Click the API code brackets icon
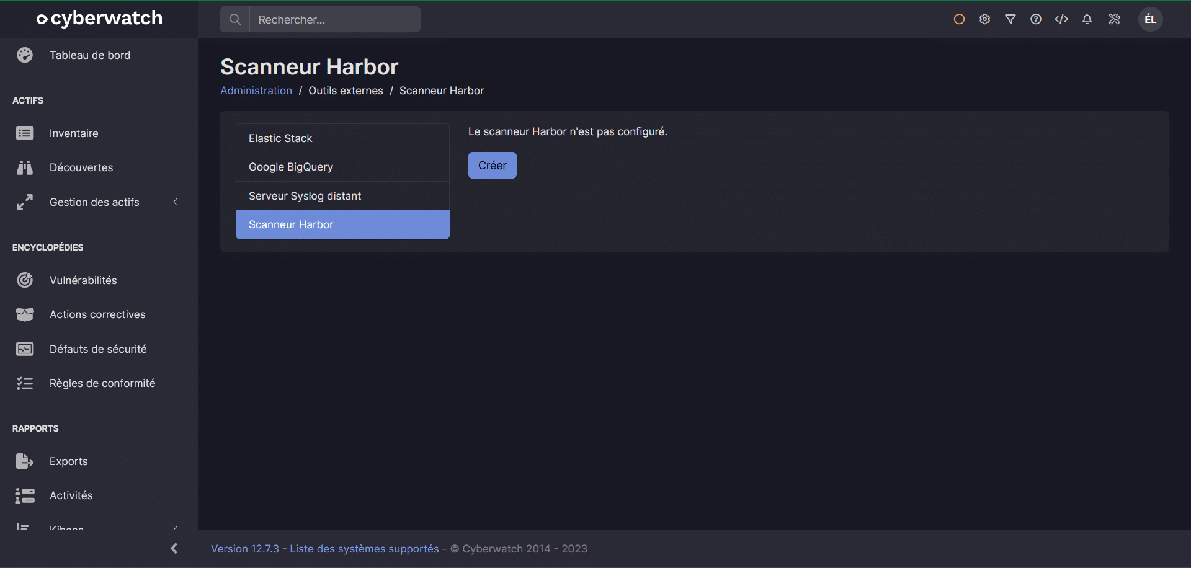Image resolution: width=1191 pixels, height=568 pixels. point(1061,19)
